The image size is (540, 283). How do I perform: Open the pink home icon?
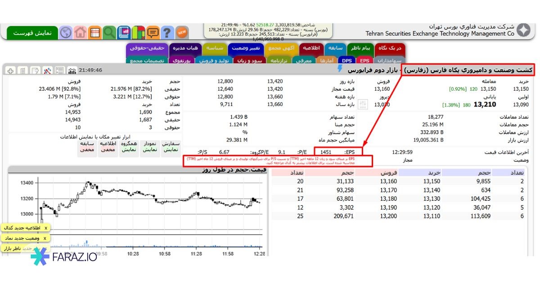[x=81, y=33]
